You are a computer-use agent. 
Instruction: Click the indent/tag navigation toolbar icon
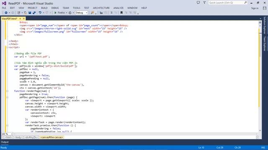(x=101, y=13)
